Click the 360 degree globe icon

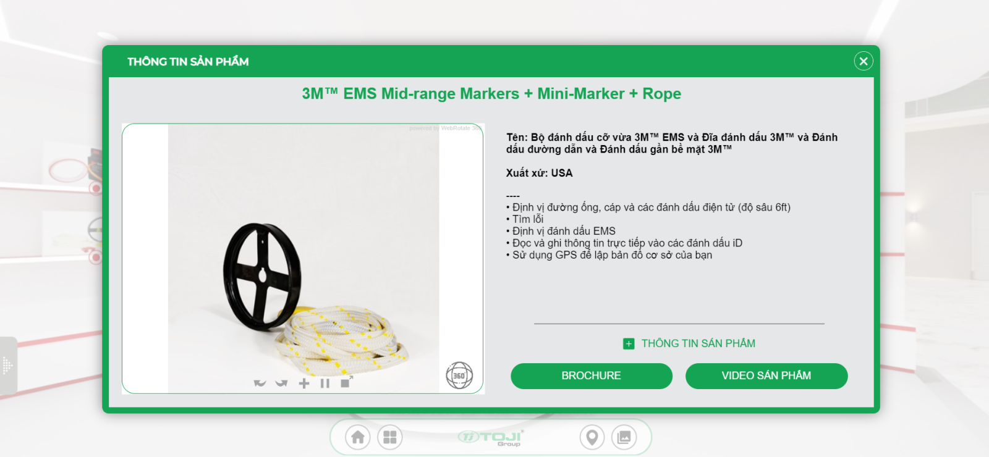(459, 375)
